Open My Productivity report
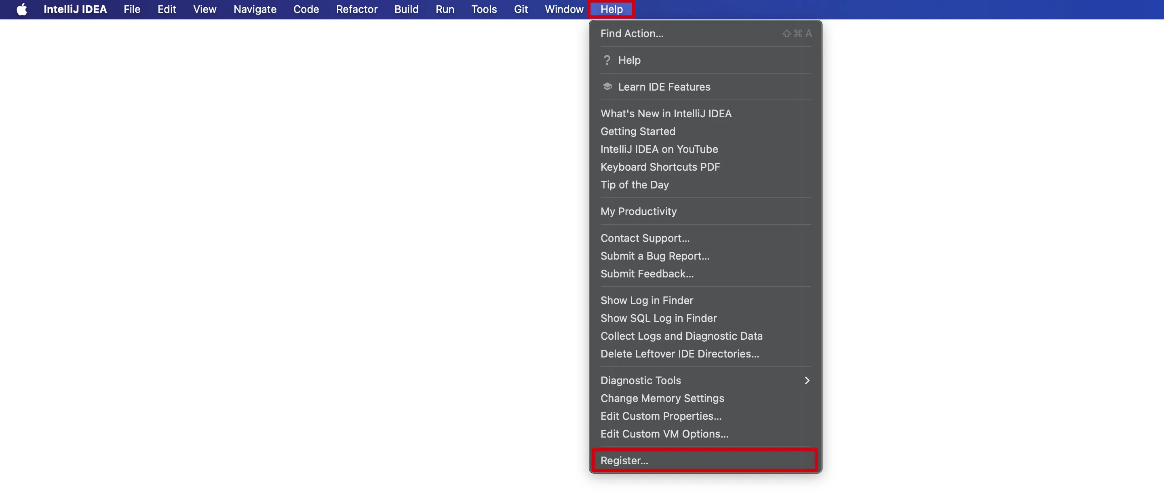The height and width of the screenshot is (495, 1164). pyautogui.click(x=638, y=211)
